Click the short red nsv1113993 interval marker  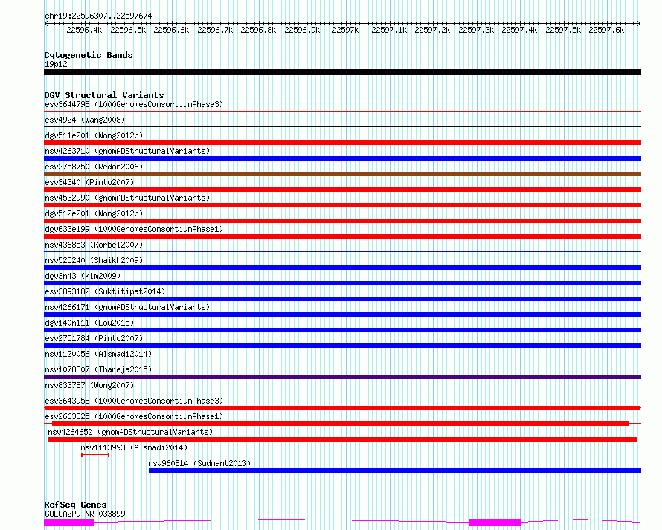pos(95,455)
